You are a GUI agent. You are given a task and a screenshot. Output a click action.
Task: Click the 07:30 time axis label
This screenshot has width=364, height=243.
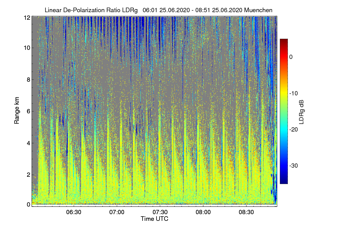pos(160,212)
